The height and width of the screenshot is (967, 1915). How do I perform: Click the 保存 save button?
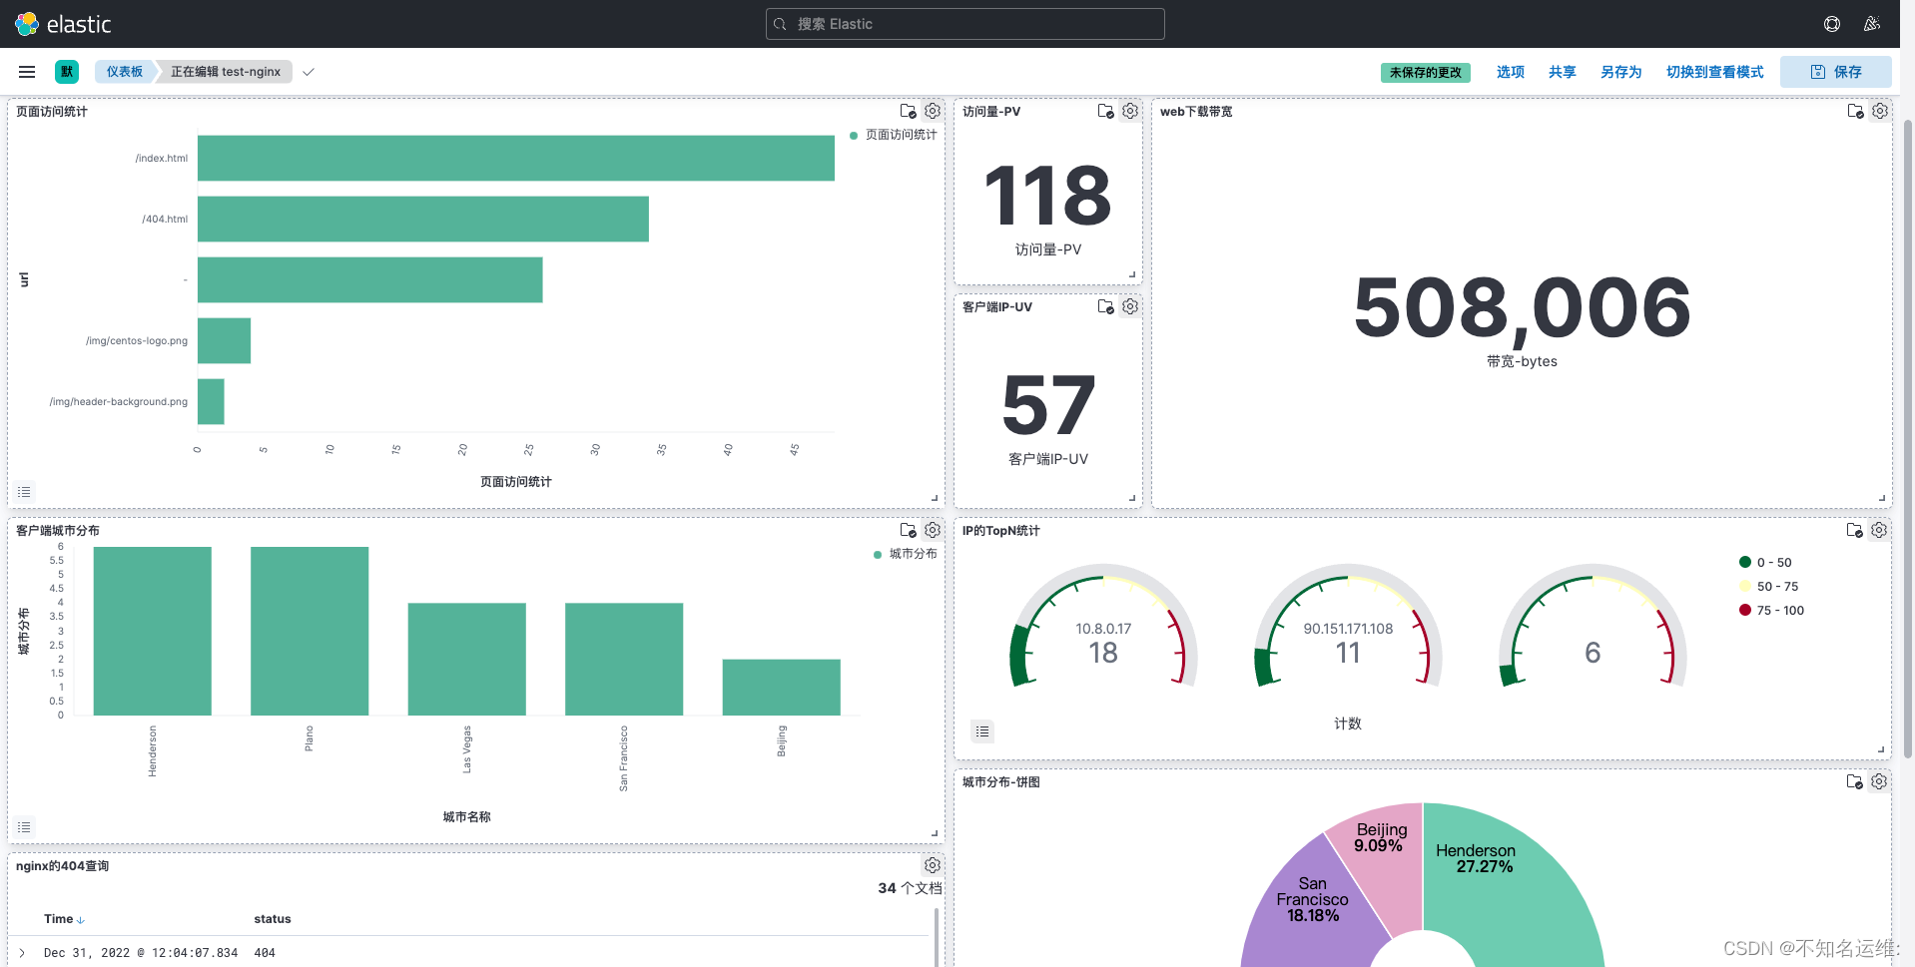[x=1835, y=71]
